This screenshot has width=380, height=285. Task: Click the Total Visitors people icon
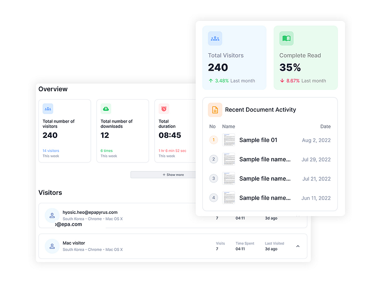pos(215,38)
